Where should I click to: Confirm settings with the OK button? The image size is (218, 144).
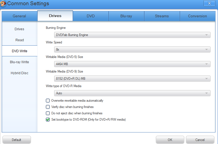click(x=170, y=140)
